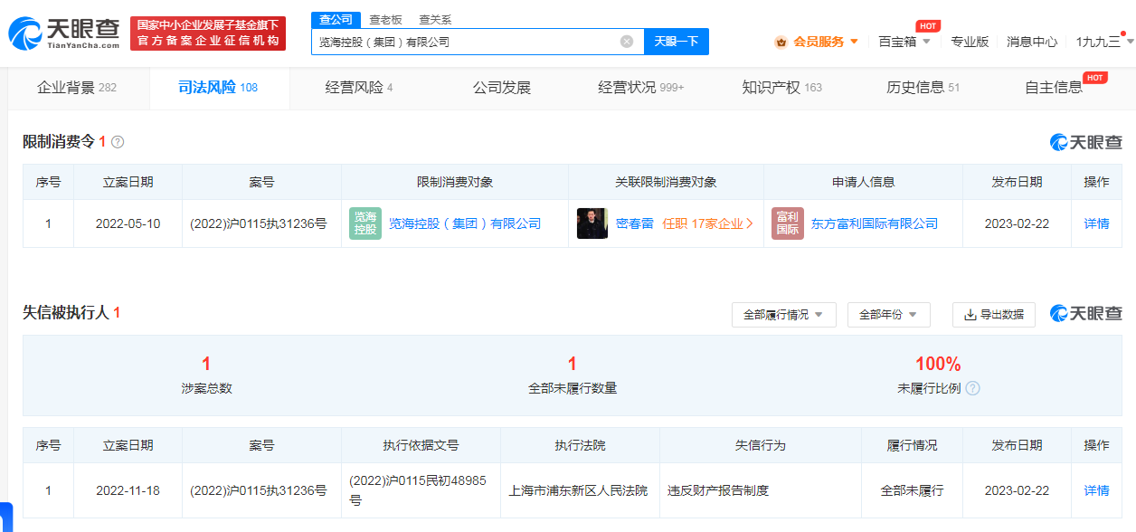Image resolution: width=1136 pixels, height=532 pixels.
Task: Click the 100% 未履行比例 value
Action: 938,364
